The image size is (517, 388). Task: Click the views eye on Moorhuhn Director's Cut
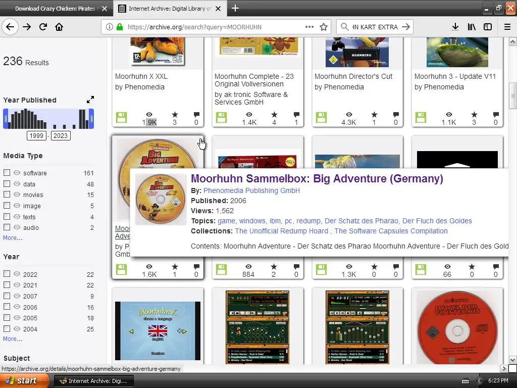[x=349, y=115]
